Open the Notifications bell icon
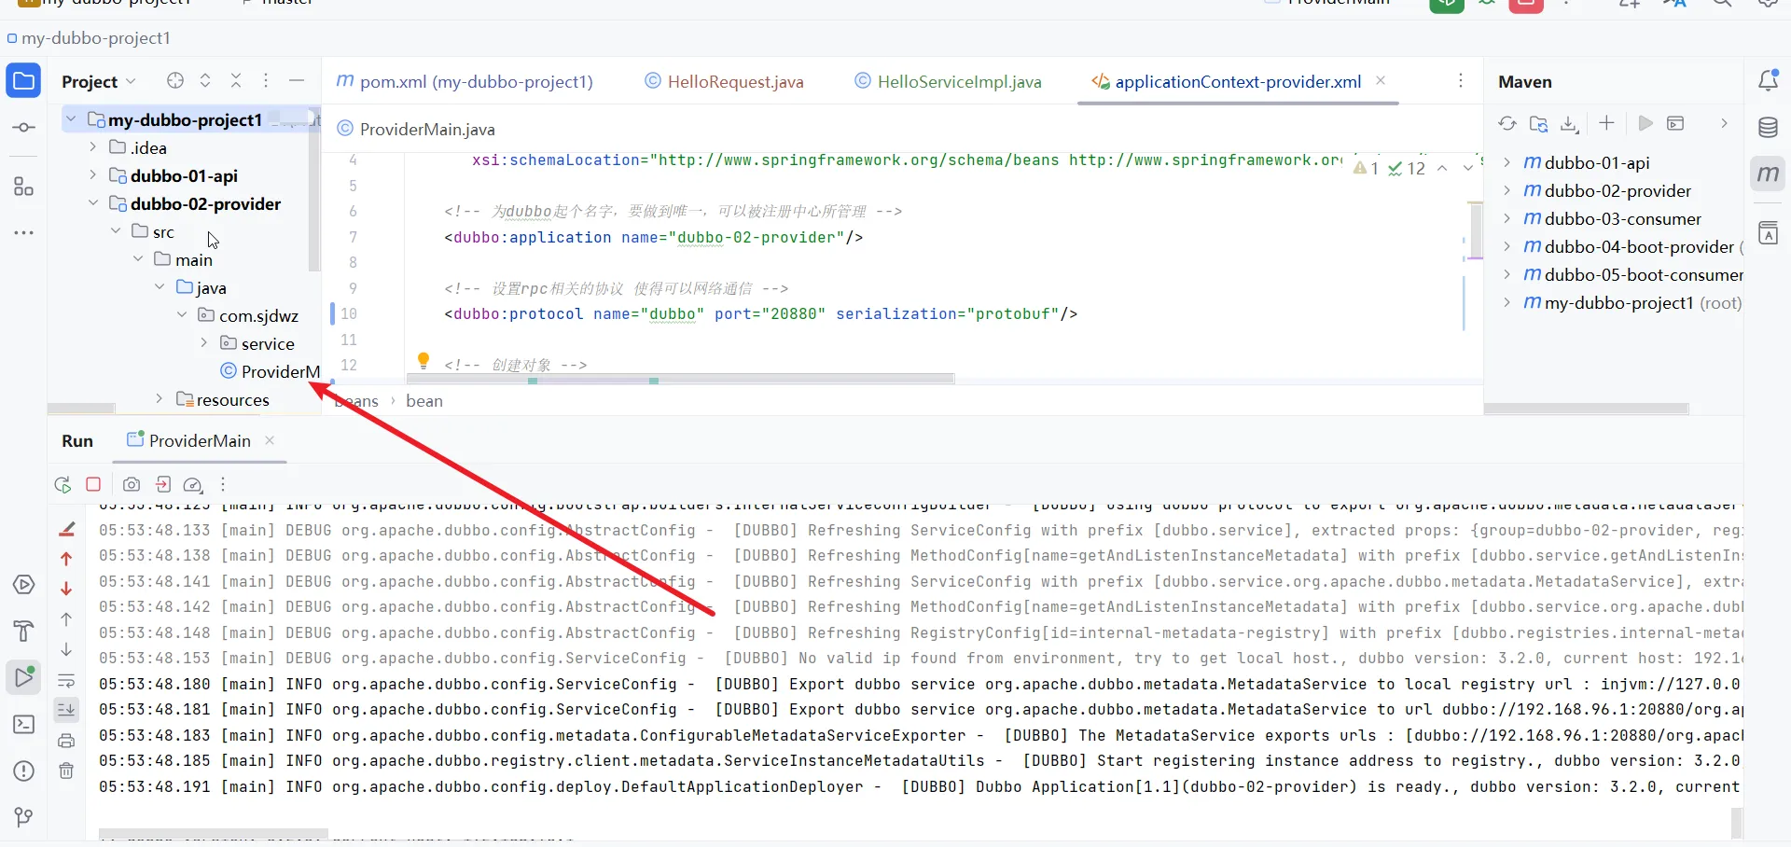The width and height of the screenshot is (1791, 847). [x=1768, y=80]
